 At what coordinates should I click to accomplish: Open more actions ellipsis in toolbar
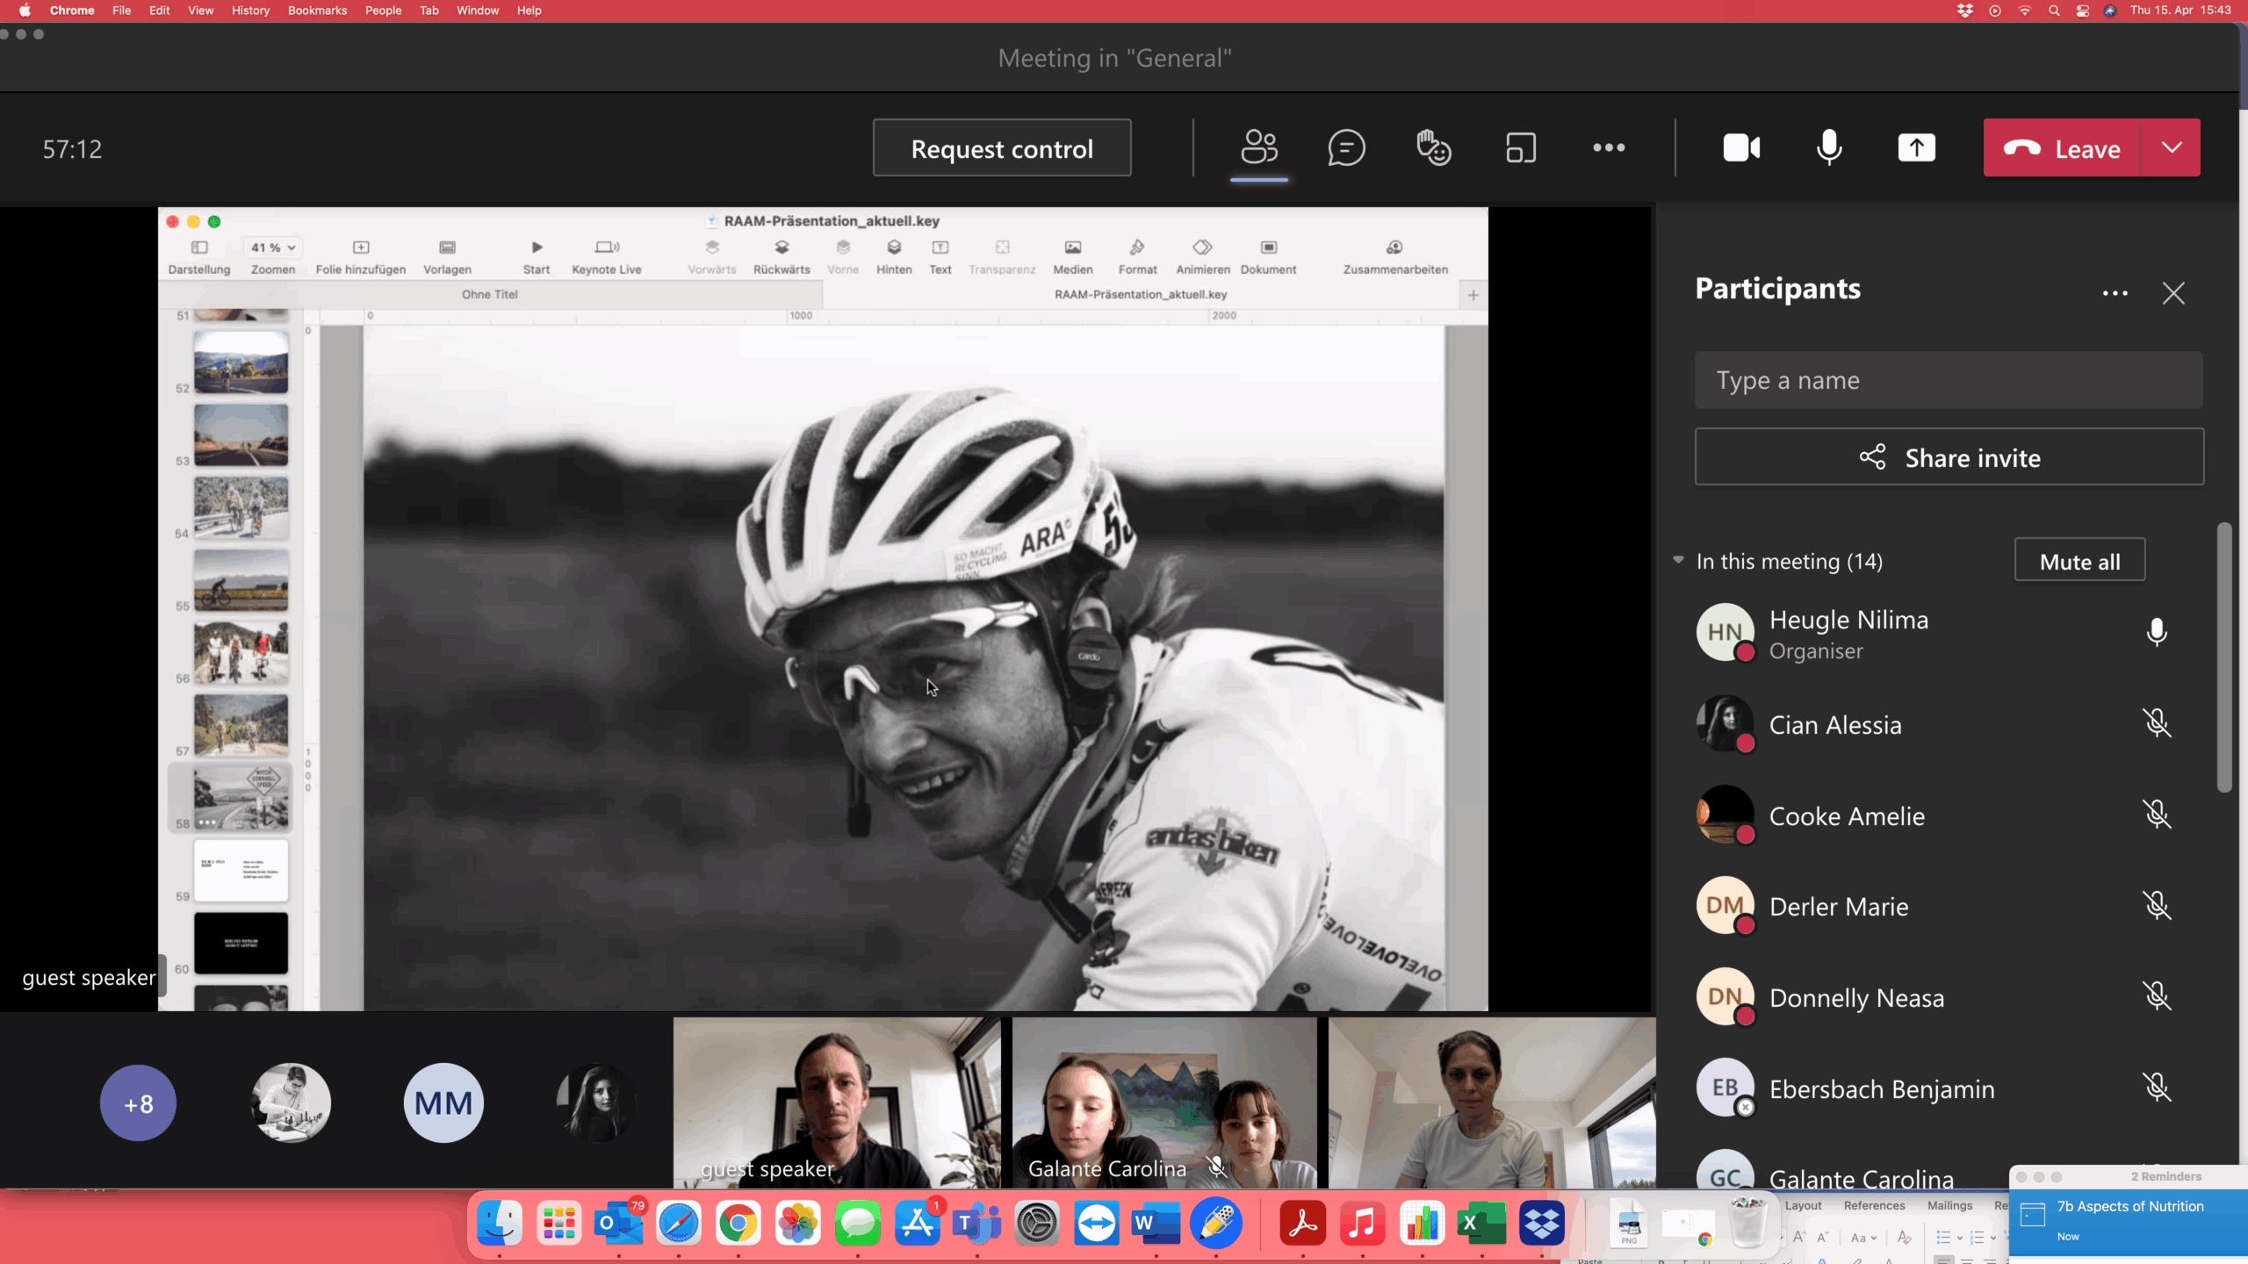(1609, 148)
